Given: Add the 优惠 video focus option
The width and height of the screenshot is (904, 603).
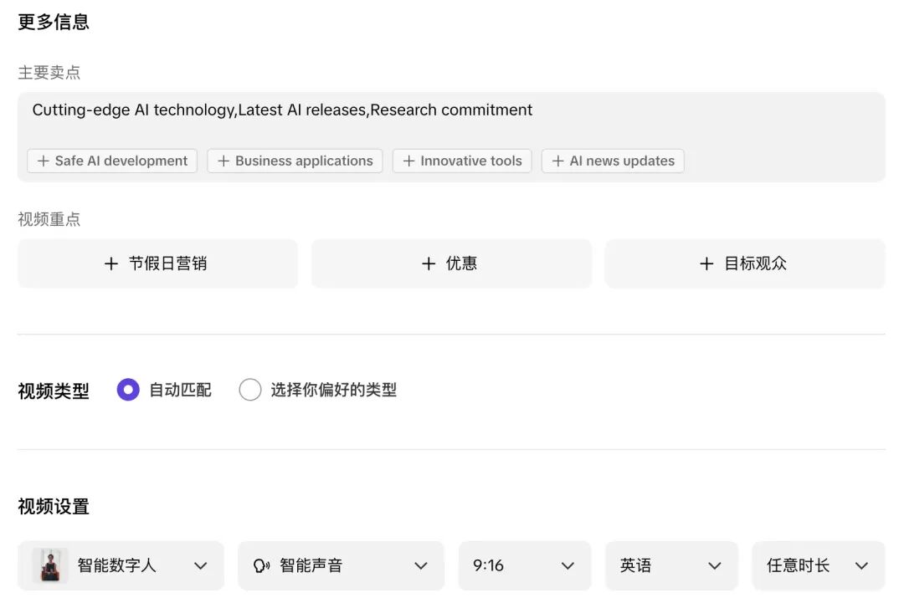Looking at the screenshot, I should (451, 263).
